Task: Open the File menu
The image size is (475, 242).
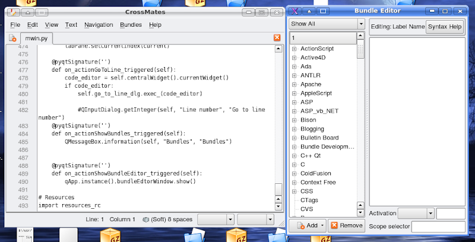Action: [15, 25]
